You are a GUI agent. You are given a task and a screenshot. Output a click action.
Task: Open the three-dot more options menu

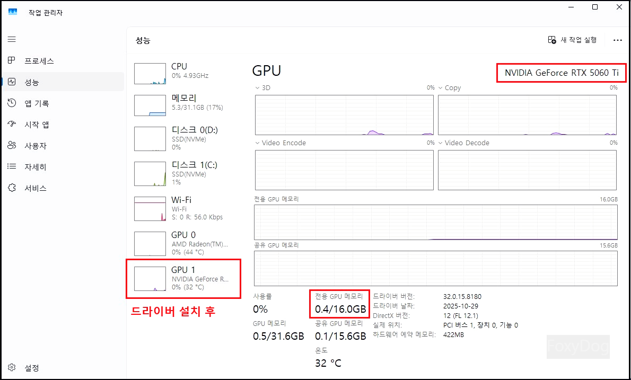(x=617, y=40)
